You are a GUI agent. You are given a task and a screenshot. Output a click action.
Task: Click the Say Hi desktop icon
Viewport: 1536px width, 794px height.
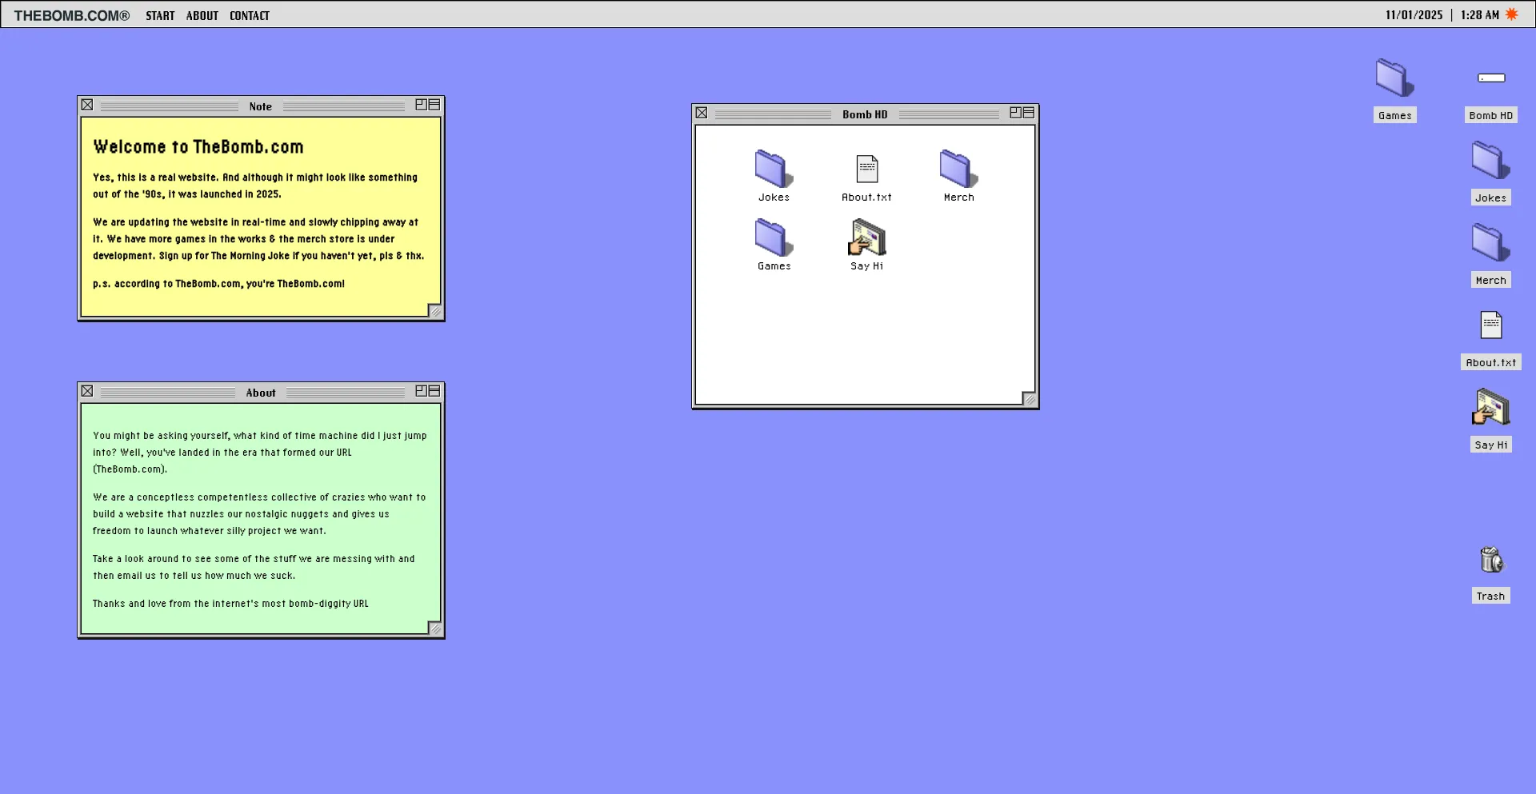[x=1490, y=408]
